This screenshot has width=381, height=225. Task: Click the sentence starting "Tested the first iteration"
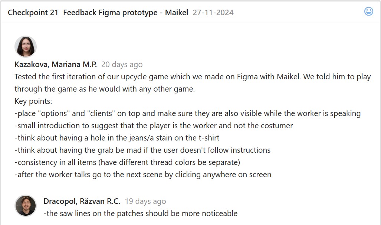coord(193,77)
